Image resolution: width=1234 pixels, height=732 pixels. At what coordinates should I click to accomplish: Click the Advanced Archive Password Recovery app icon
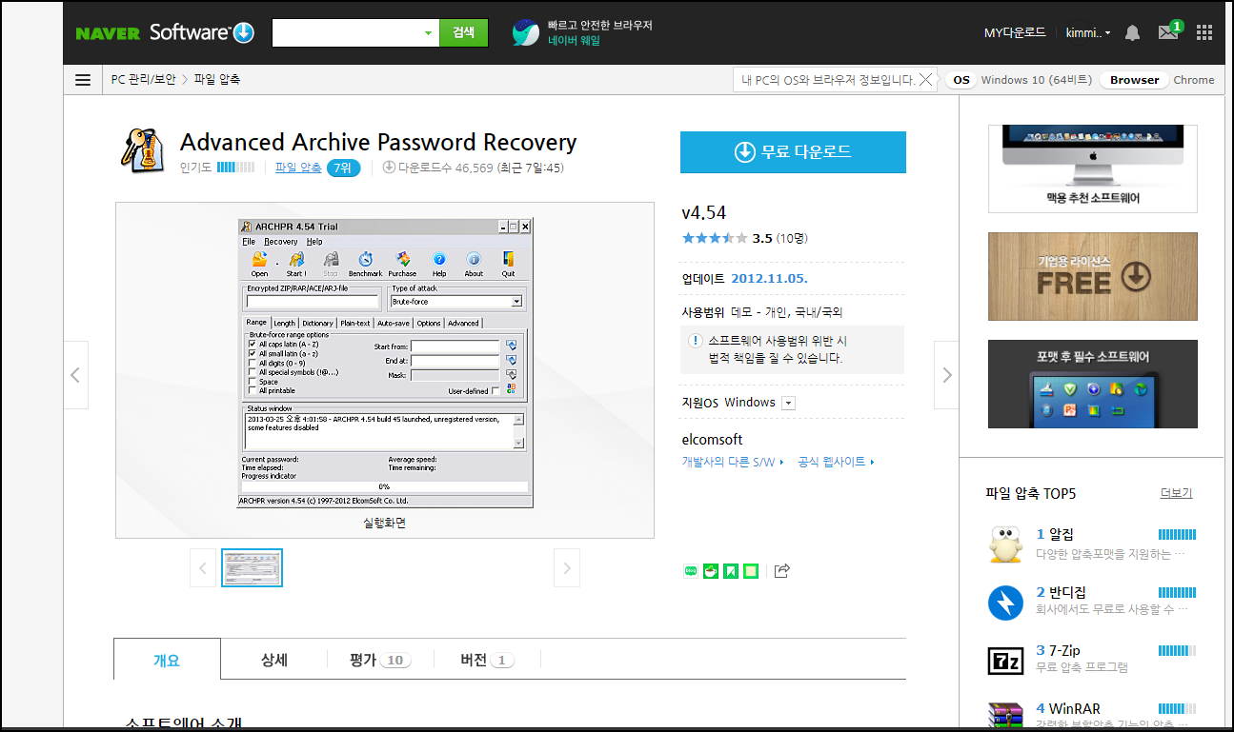(143, 149)
